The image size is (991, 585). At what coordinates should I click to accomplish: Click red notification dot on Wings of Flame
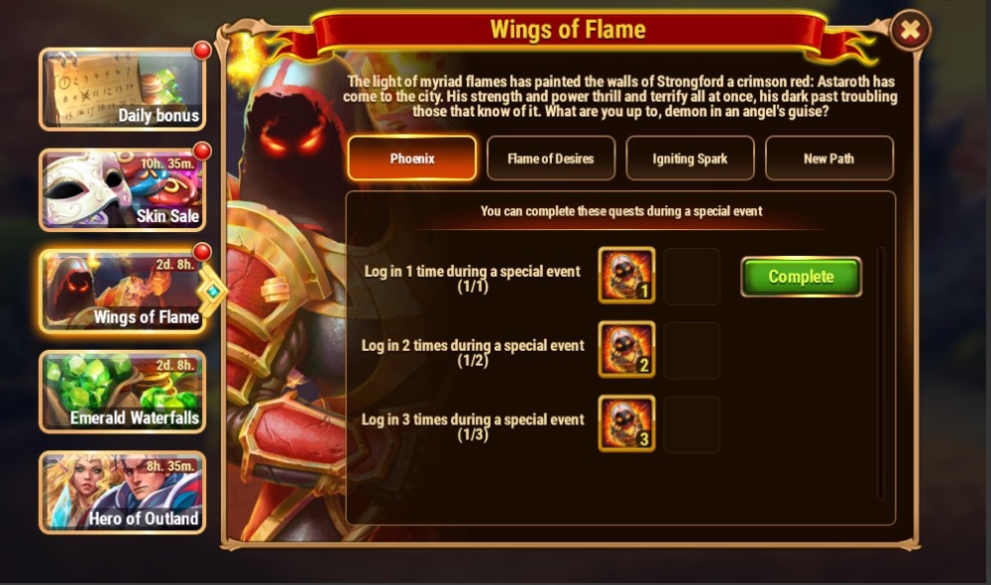click(201, 252)
